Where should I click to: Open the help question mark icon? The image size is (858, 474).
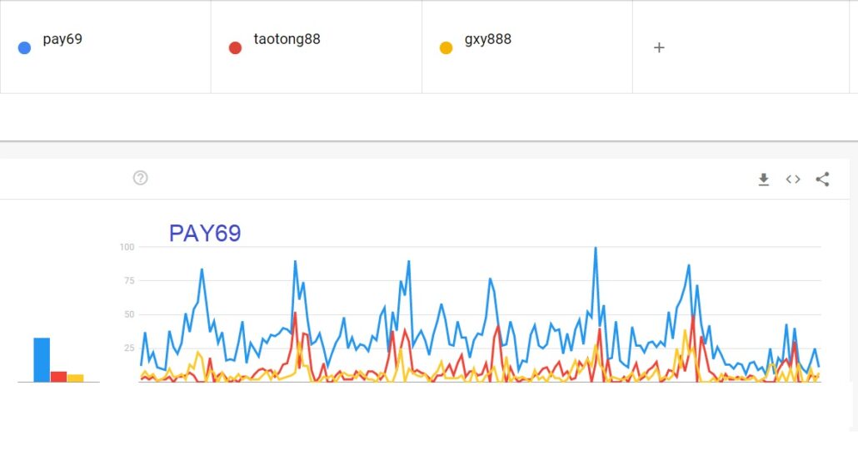[x=141, y=177]
